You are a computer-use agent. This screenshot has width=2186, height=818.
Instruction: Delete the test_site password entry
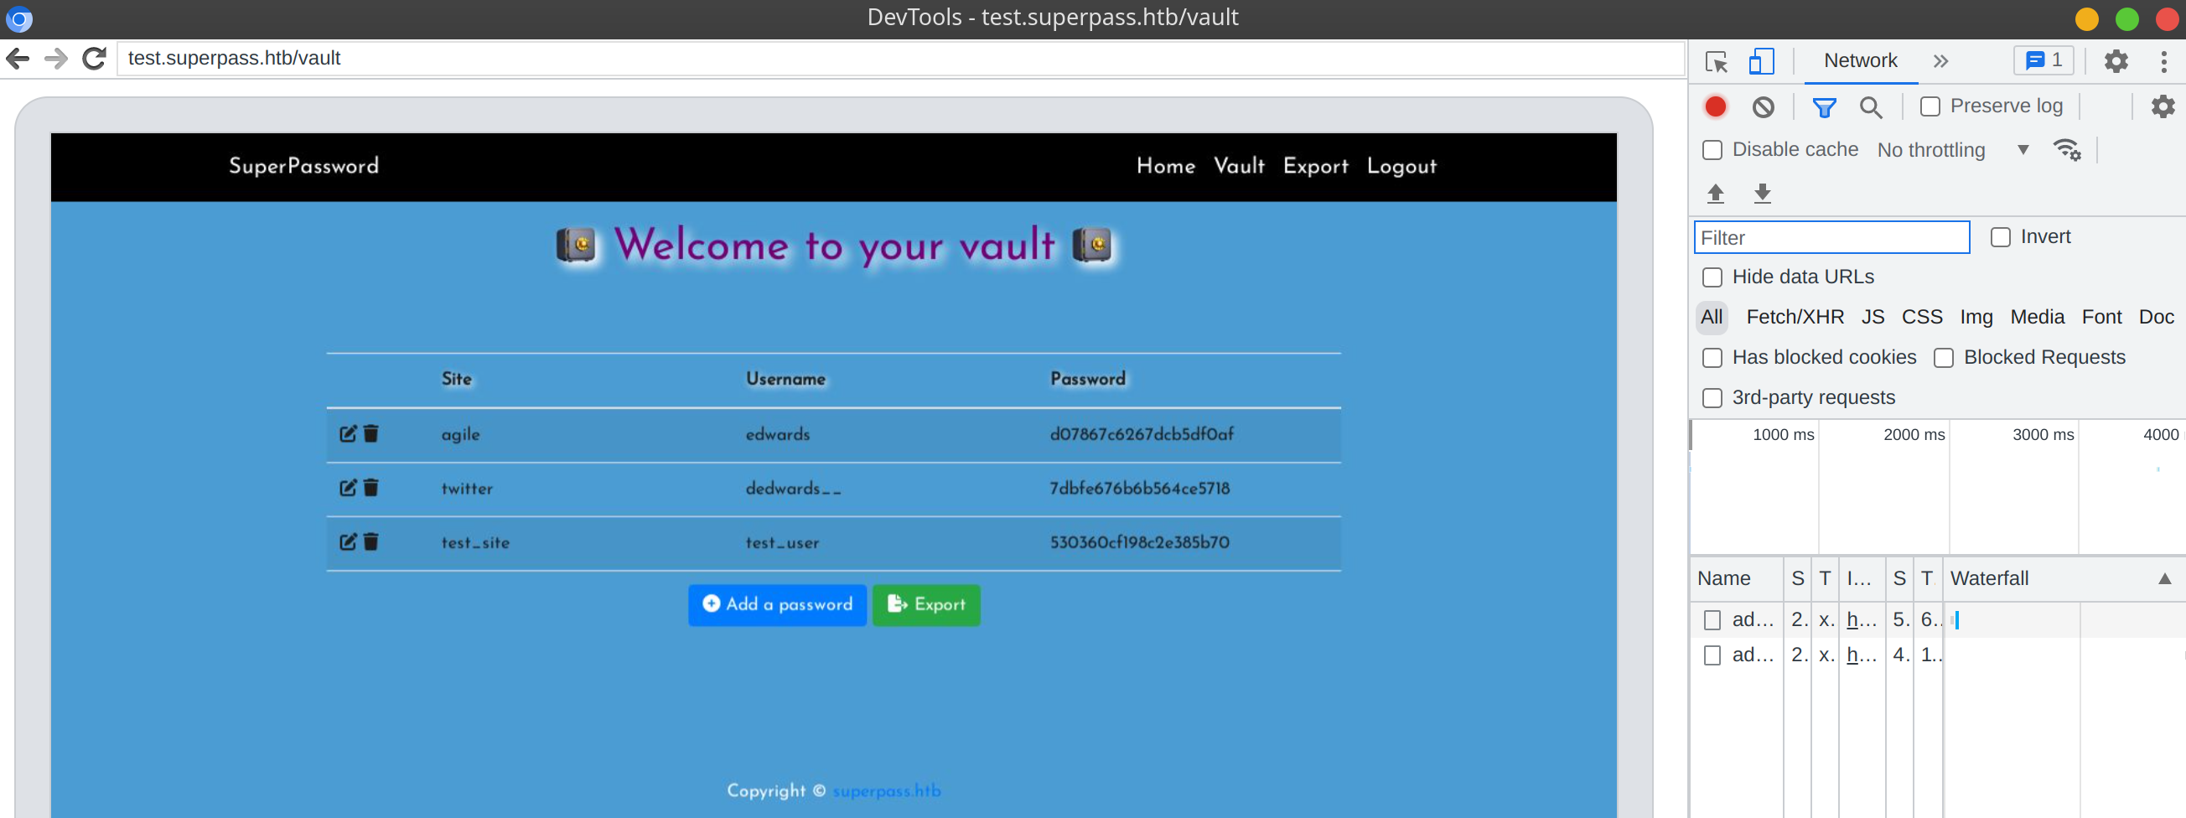(370, 542)
